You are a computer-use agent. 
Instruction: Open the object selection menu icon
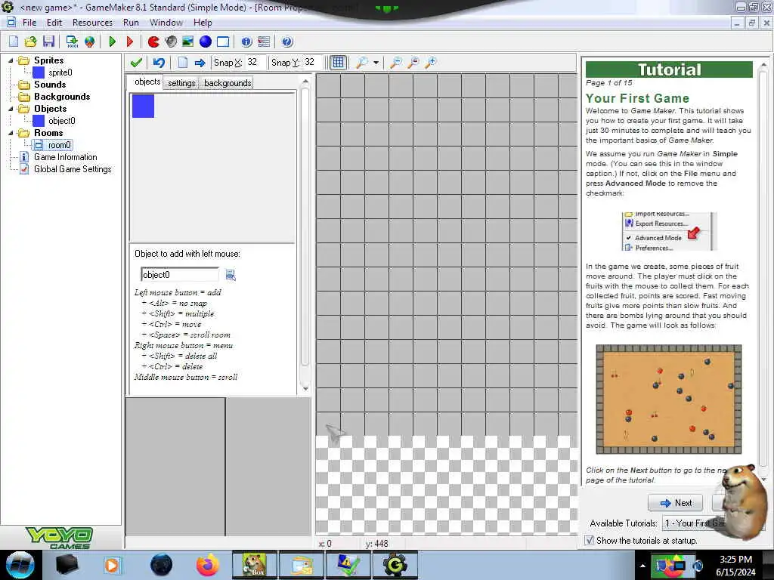click(x=231, y=275)
